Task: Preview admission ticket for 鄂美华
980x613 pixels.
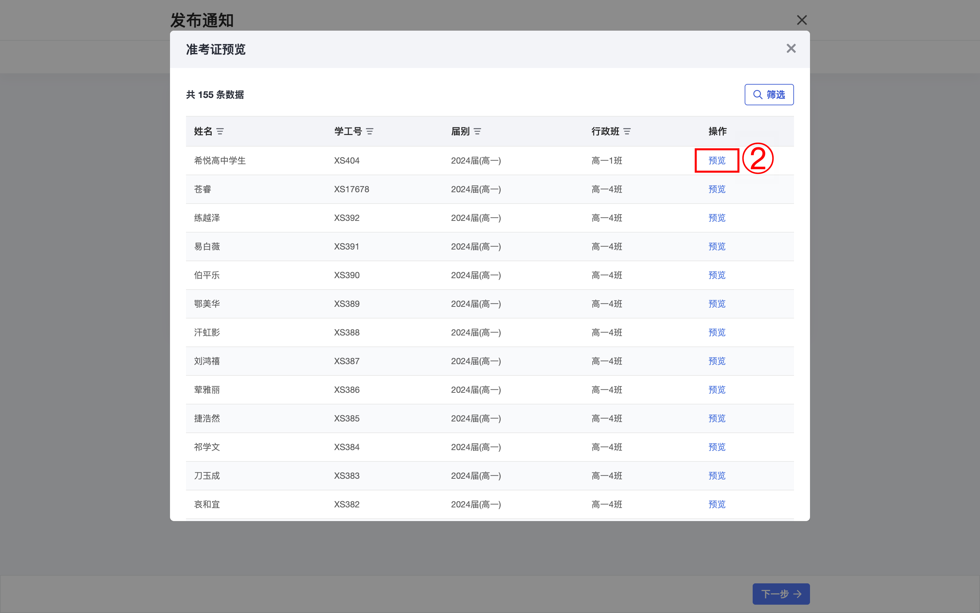Action: (717, 304)
